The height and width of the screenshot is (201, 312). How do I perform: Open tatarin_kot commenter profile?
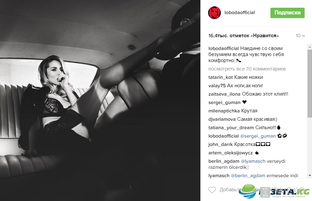[221, 77]
